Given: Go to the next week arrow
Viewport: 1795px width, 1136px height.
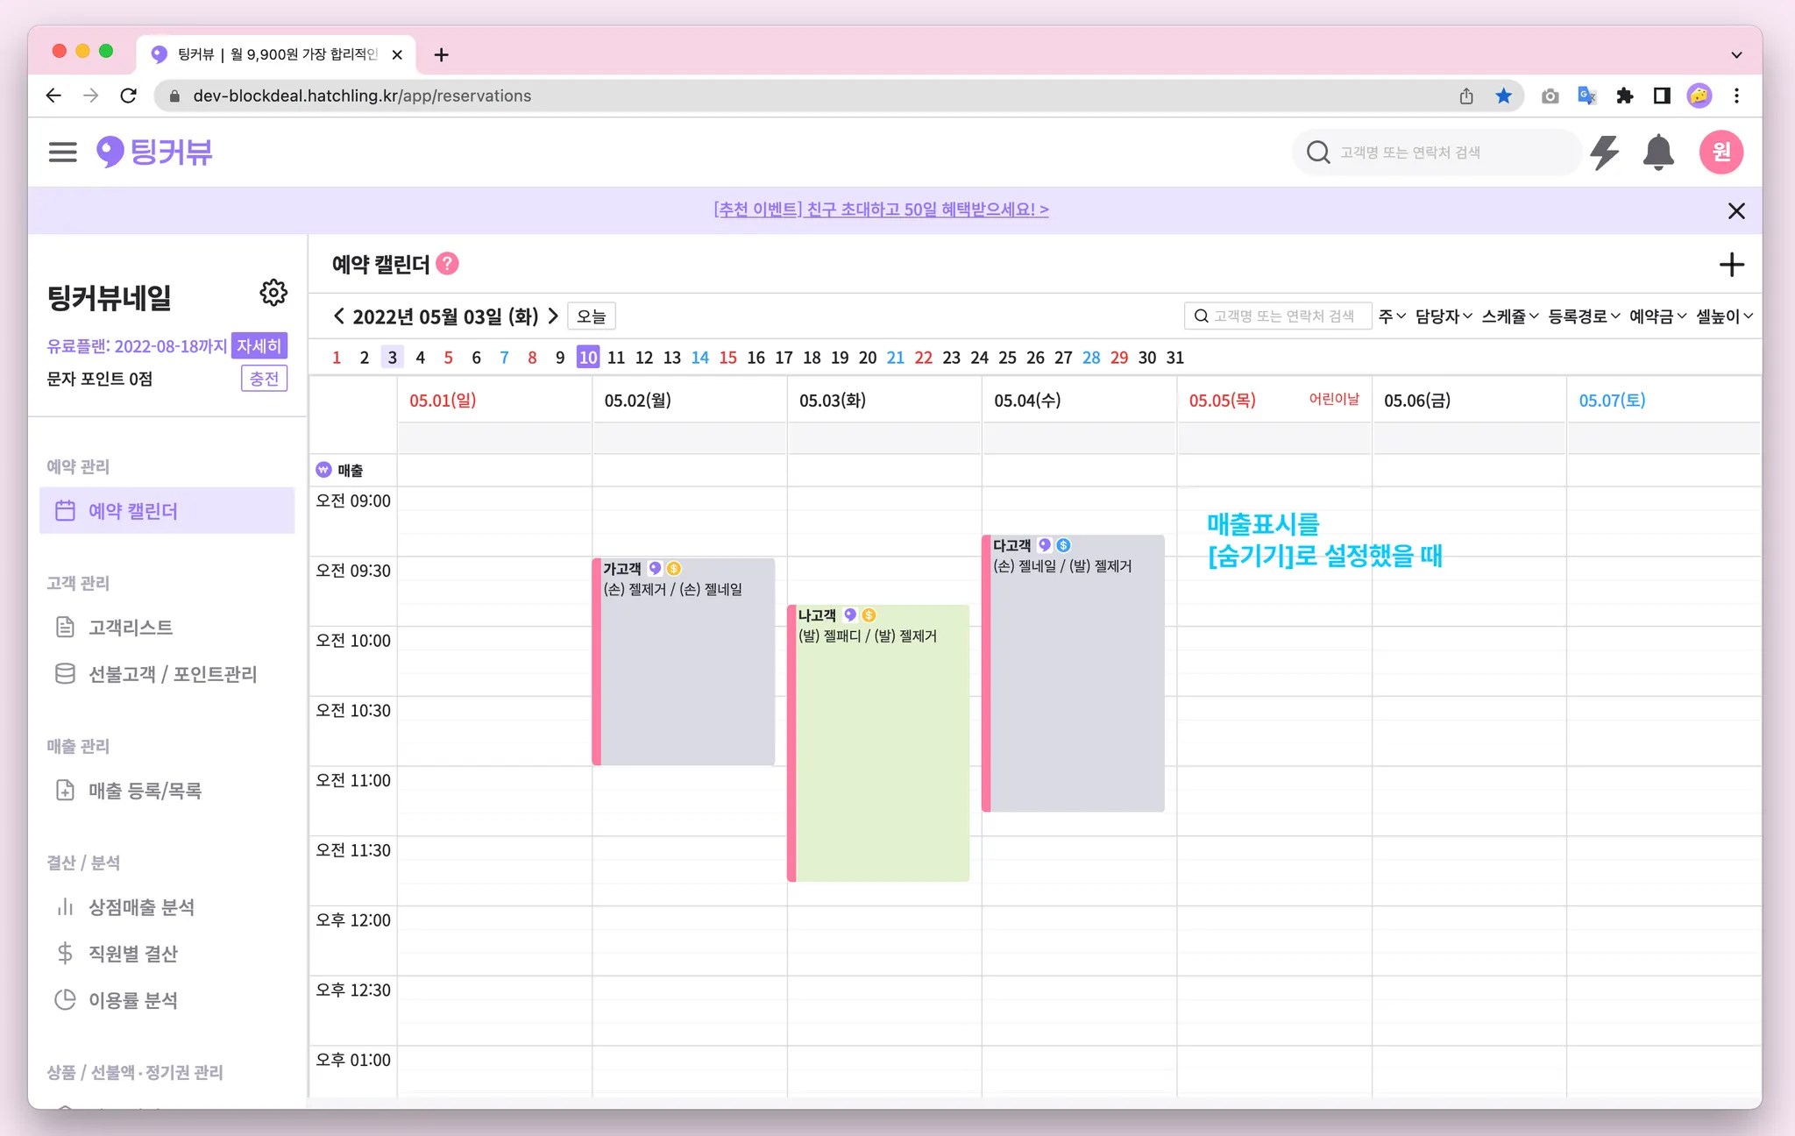Looking at the screenshot, I should click(553, 316).
